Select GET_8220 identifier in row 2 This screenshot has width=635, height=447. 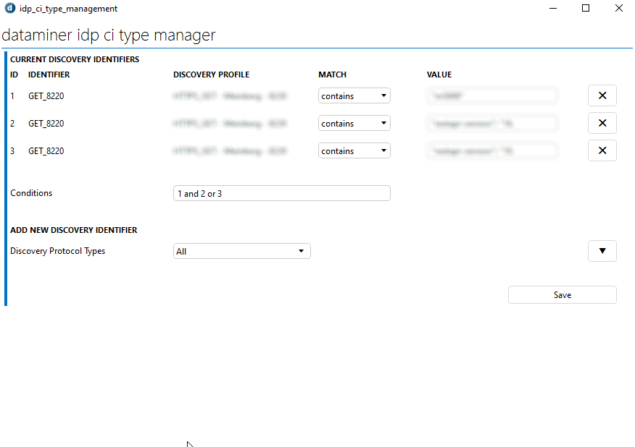46,124
